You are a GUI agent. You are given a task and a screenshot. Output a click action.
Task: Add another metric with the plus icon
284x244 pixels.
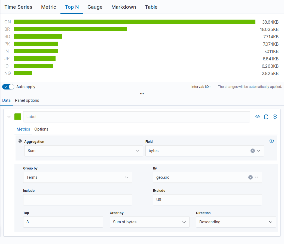point(271,141)
